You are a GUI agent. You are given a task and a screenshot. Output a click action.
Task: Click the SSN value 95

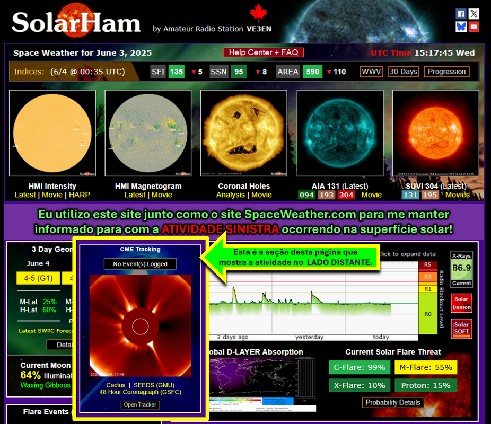[x=239, y=72]
